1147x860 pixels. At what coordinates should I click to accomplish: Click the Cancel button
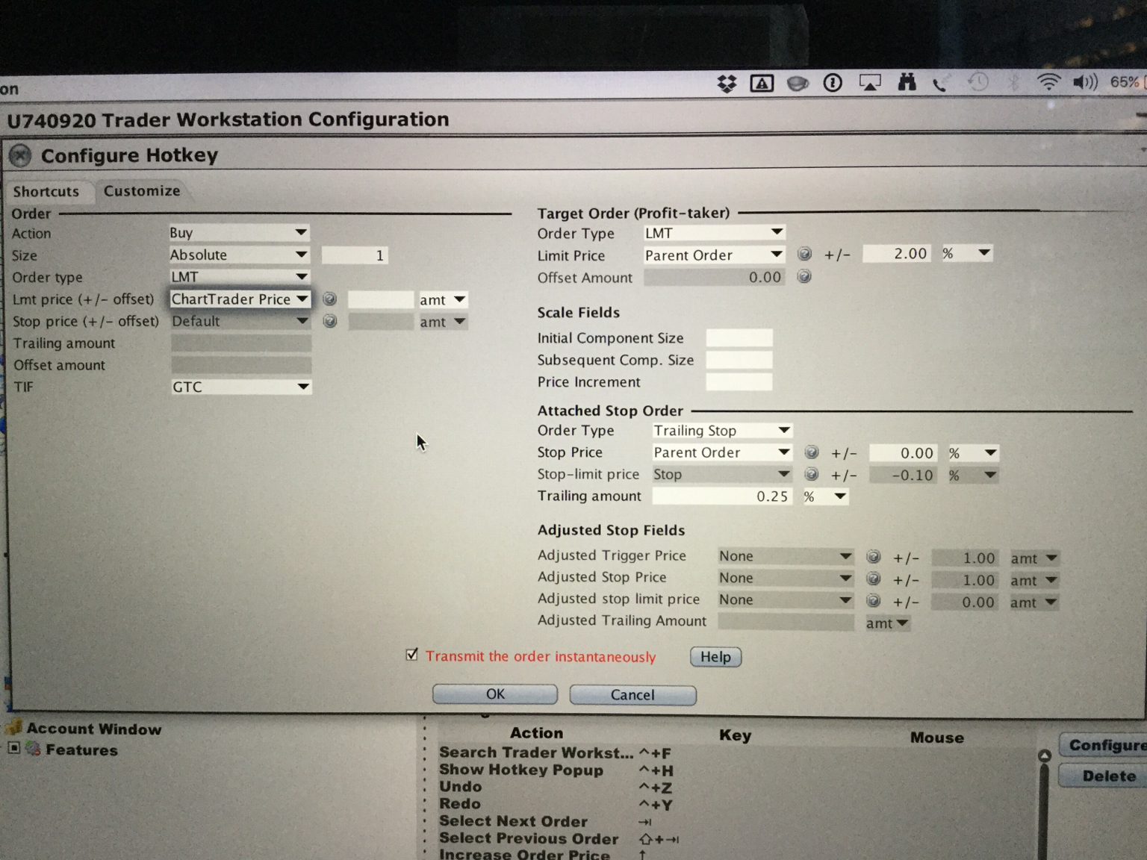(632, 695)
